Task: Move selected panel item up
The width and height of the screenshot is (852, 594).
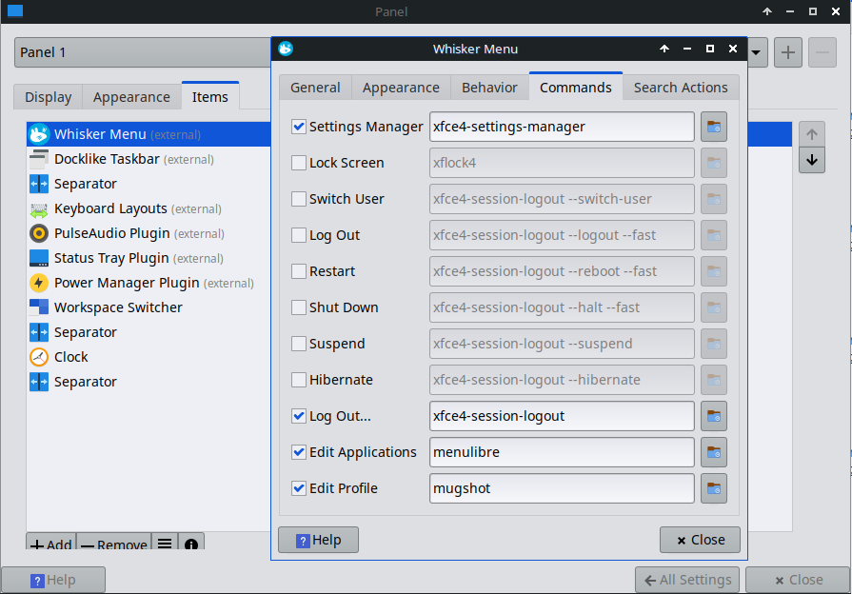Action: click(x=812, y=134)
